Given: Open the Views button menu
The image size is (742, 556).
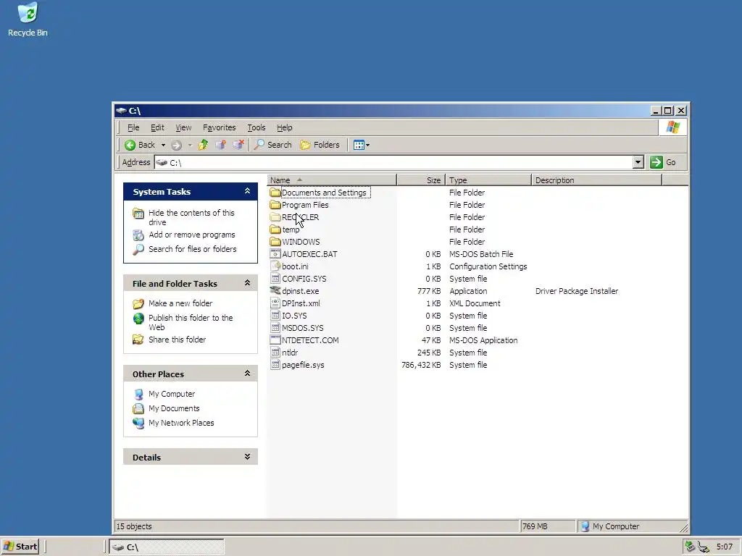Looking at the screenshot, I should coord(362,145).
